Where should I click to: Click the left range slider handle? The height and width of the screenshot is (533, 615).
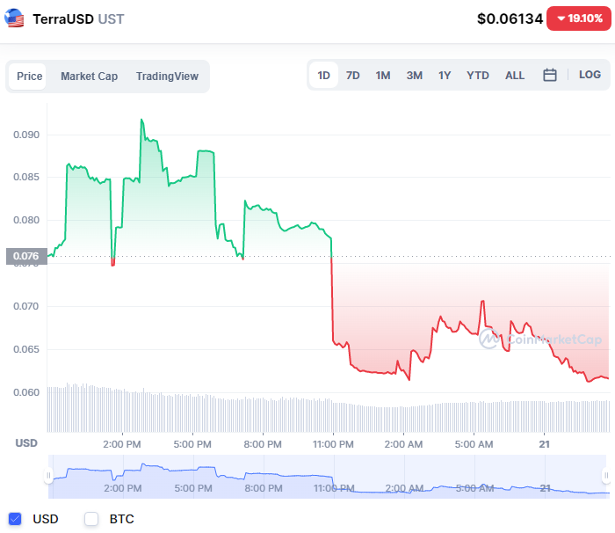point(49,476)
